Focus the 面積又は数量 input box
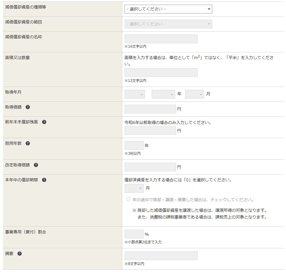Viewport: 286px width, 272px height. (x=161, y=73)
